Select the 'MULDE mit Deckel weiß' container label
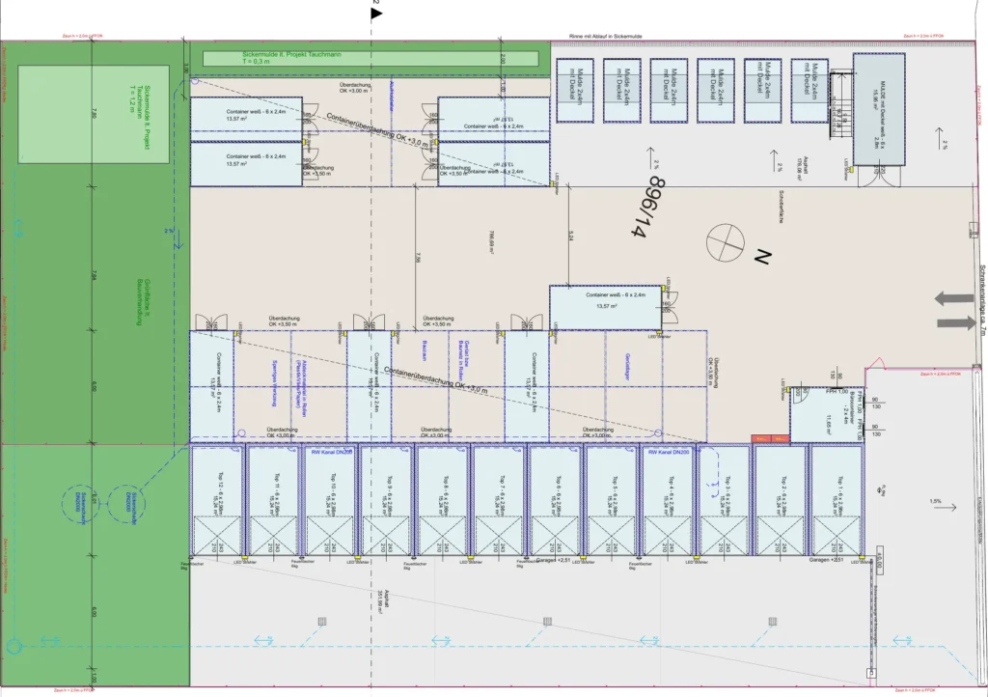 (x=879, y=114)
